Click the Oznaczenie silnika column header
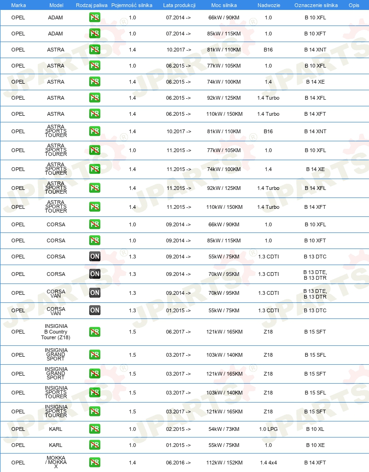The image size is (369, 472). pos(316,5)
